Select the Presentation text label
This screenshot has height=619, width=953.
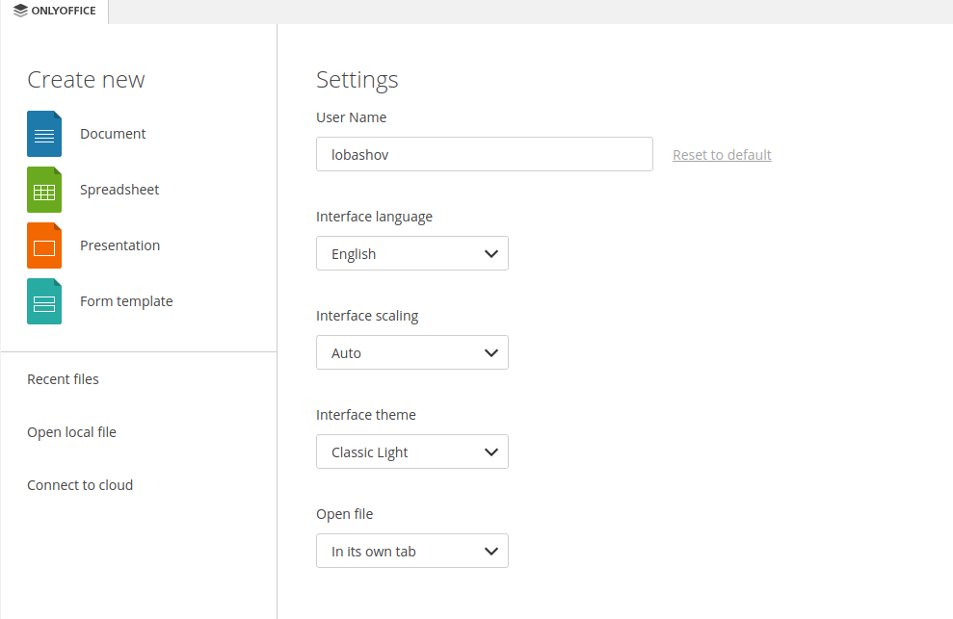pyautogui.click(x=119, y=245)
